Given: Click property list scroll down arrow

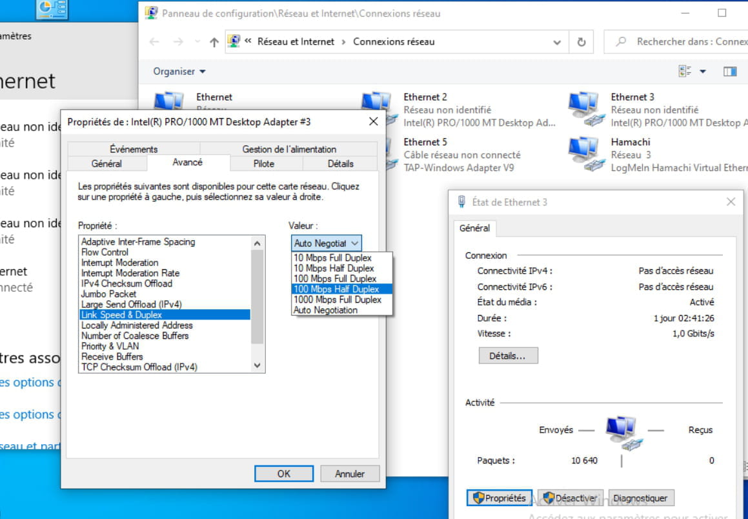Looking at the screenshot, I should pyautogui.click(x=257, y=365).
